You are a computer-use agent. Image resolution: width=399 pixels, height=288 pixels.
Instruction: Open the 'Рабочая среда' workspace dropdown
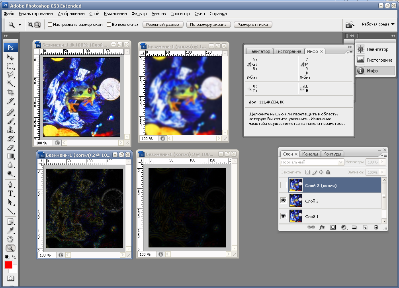pyautogui.click(x=378, y=24)
